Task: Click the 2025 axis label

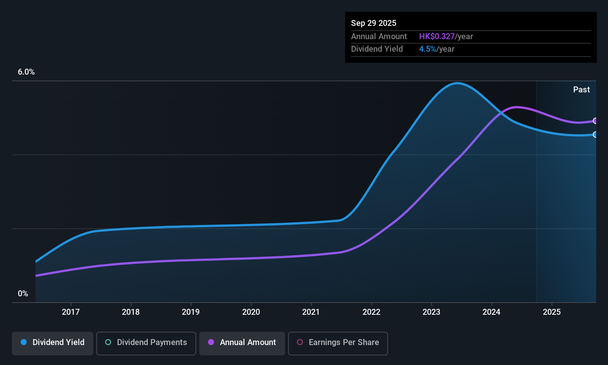Action: pos(552,312)
